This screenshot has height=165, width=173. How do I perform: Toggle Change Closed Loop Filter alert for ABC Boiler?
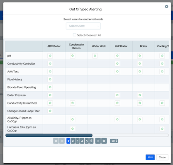(x=50, y=111)
